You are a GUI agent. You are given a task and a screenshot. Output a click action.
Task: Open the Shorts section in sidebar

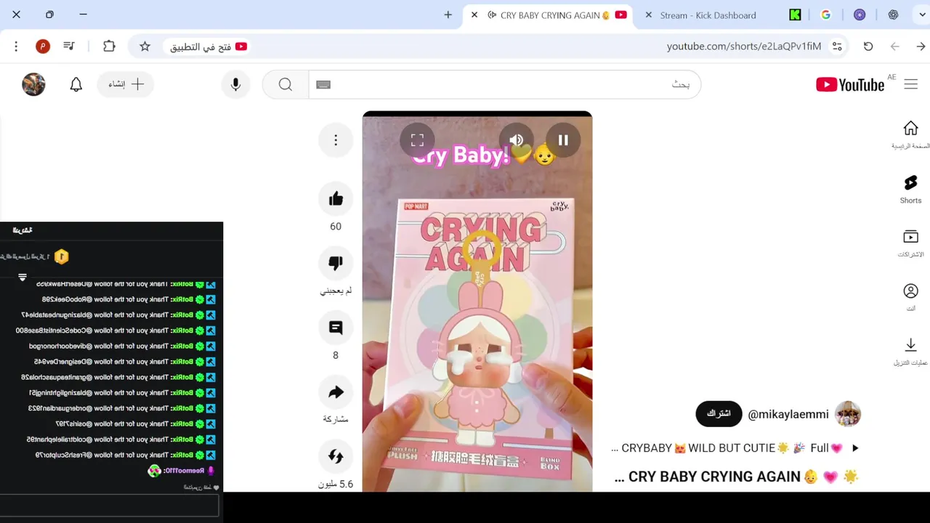click(910, 189)
